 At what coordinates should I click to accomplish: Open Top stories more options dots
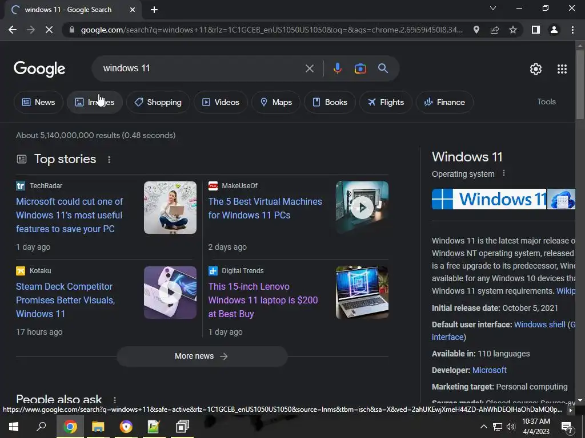click(109, 160)
